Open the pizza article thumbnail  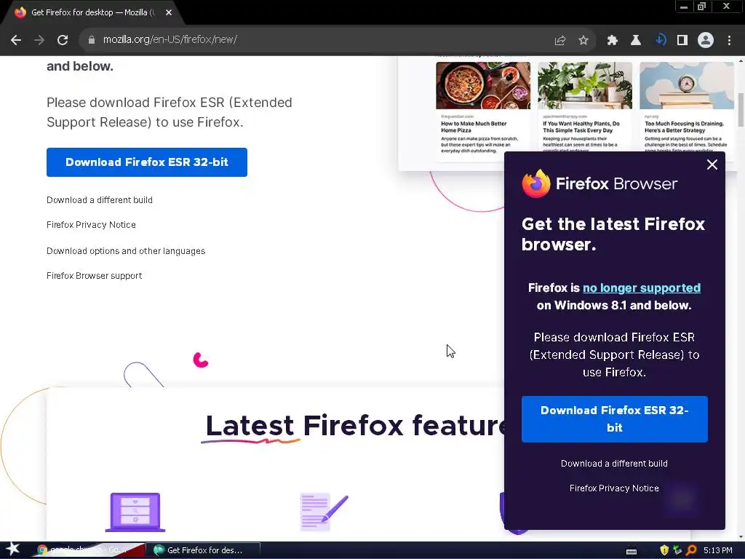(483, 86)
